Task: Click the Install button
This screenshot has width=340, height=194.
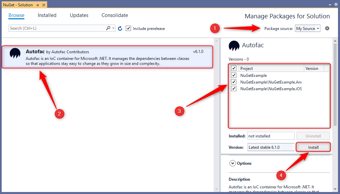Action: pos(313,147)
